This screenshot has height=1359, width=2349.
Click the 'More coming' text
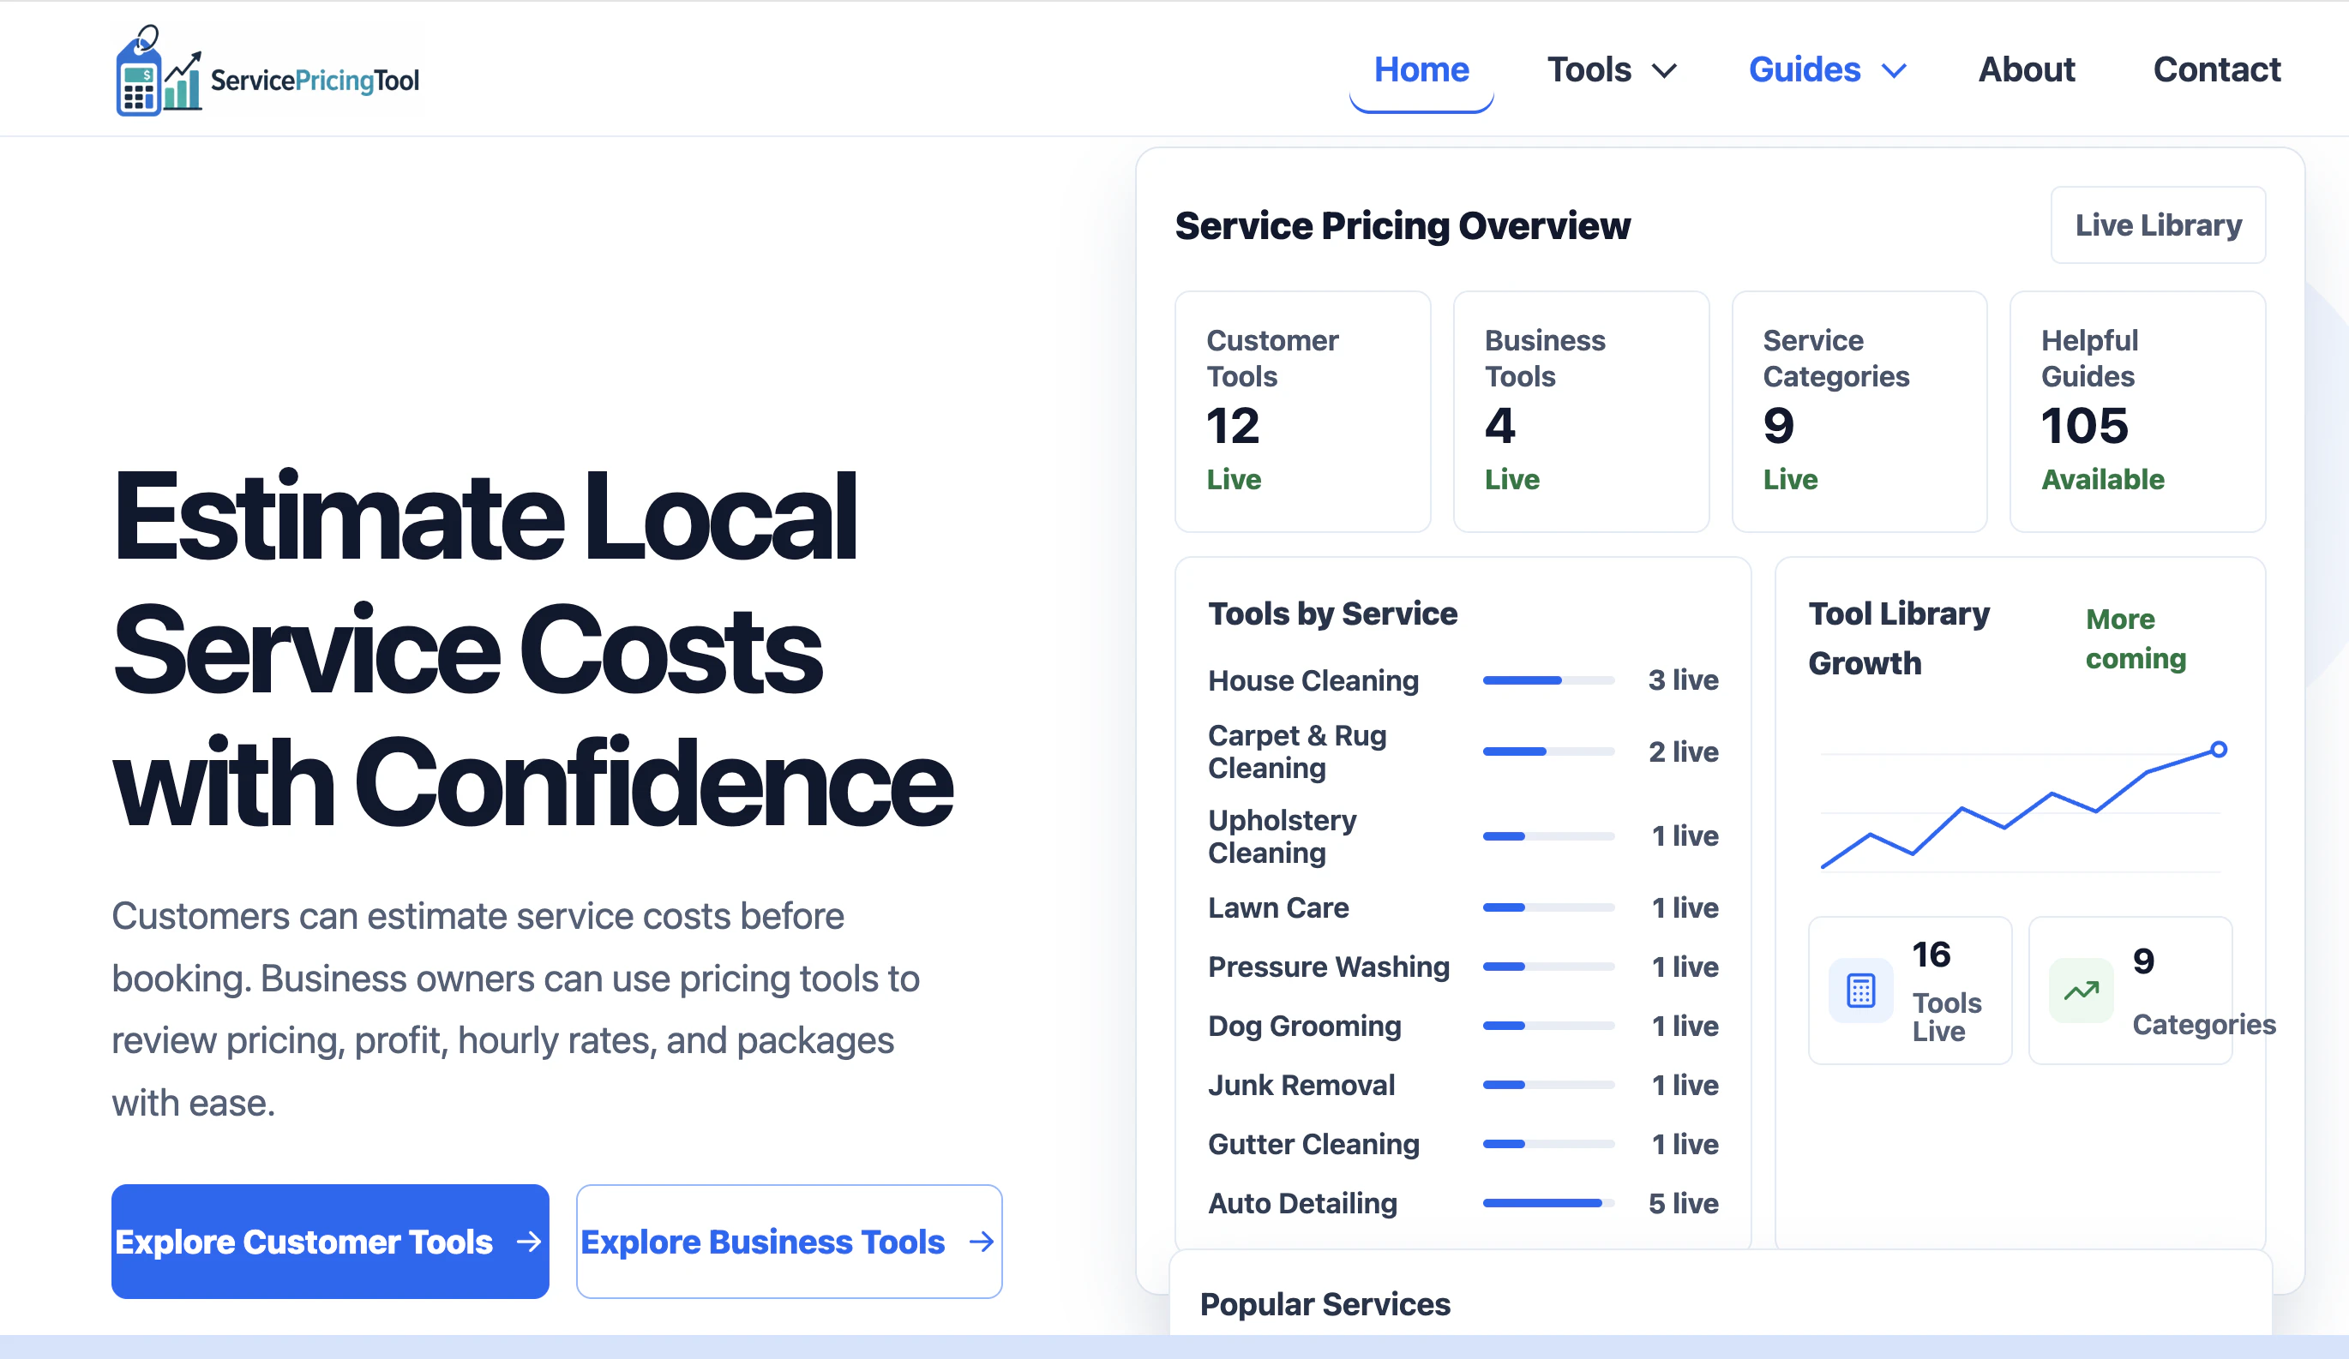click(2136, 639)
